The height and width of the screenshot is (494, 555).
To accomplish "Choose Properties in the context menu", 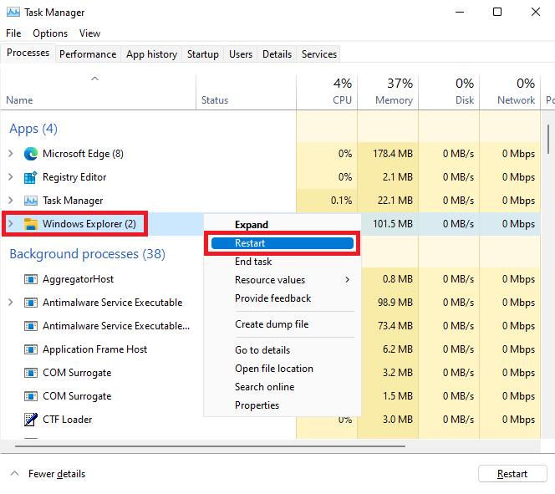I will point(283,405).
